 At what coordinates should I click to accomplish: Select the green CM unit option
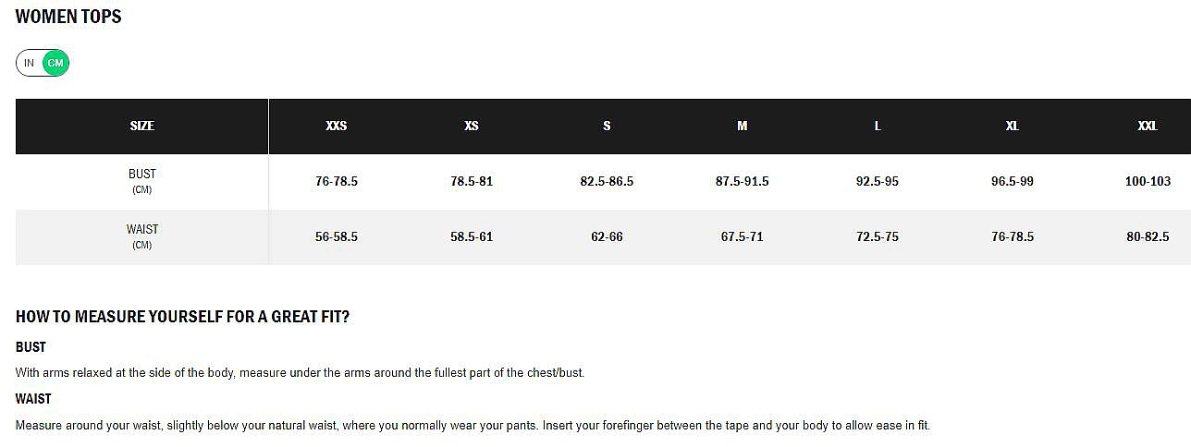[56, 63]
